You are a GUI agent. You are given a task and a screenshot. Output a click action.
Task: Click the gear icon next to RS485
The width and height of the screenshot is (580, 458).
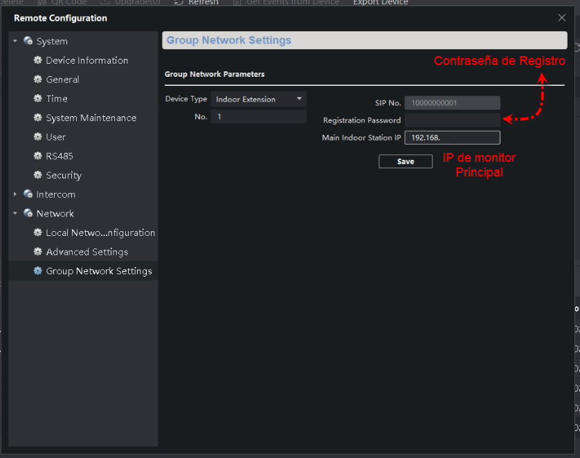(x=38, y=156)
